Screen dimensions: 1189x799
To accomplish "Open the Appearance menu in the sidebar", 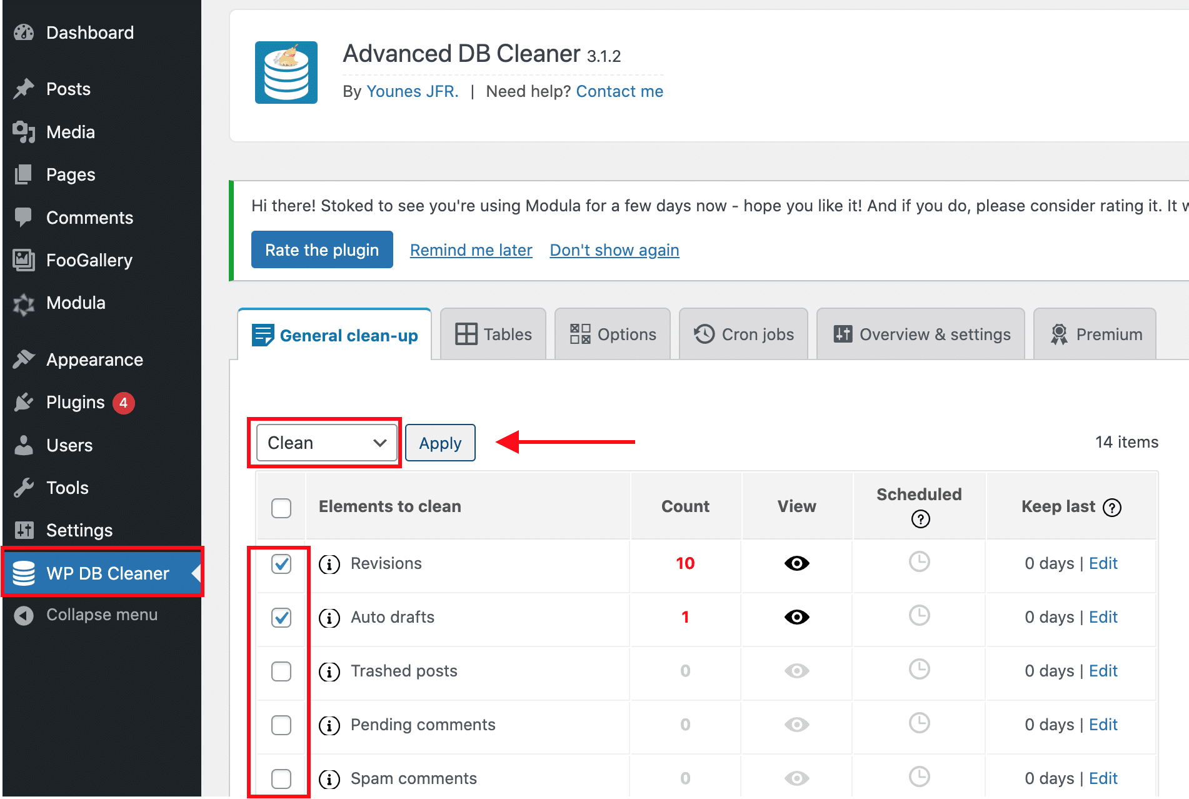I will tap(94, 359).
